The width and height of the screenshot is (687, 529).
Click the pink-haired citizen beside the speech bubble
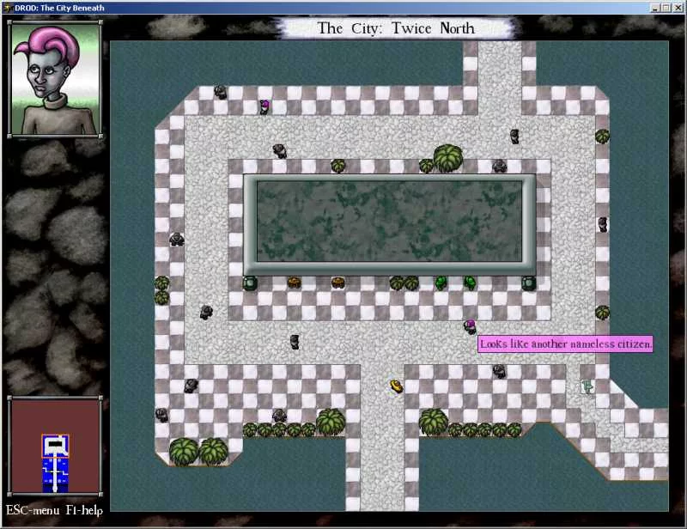[x=470, y=326]
